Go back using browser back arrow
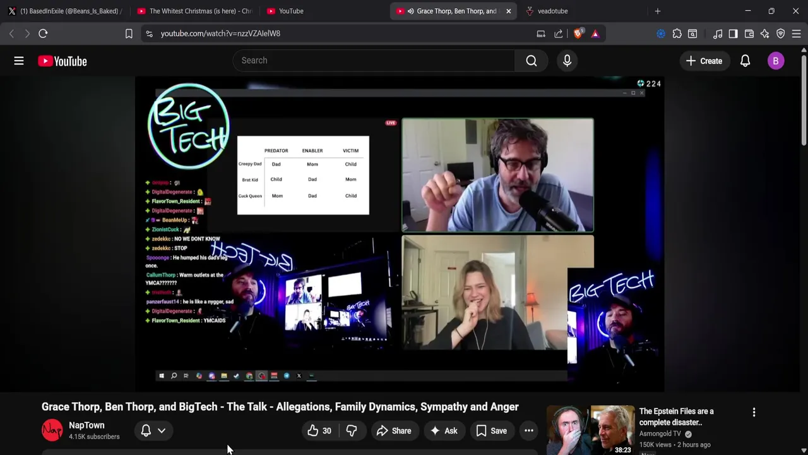The width and height of the screenshot is (808, 455). tap(11, 33)
